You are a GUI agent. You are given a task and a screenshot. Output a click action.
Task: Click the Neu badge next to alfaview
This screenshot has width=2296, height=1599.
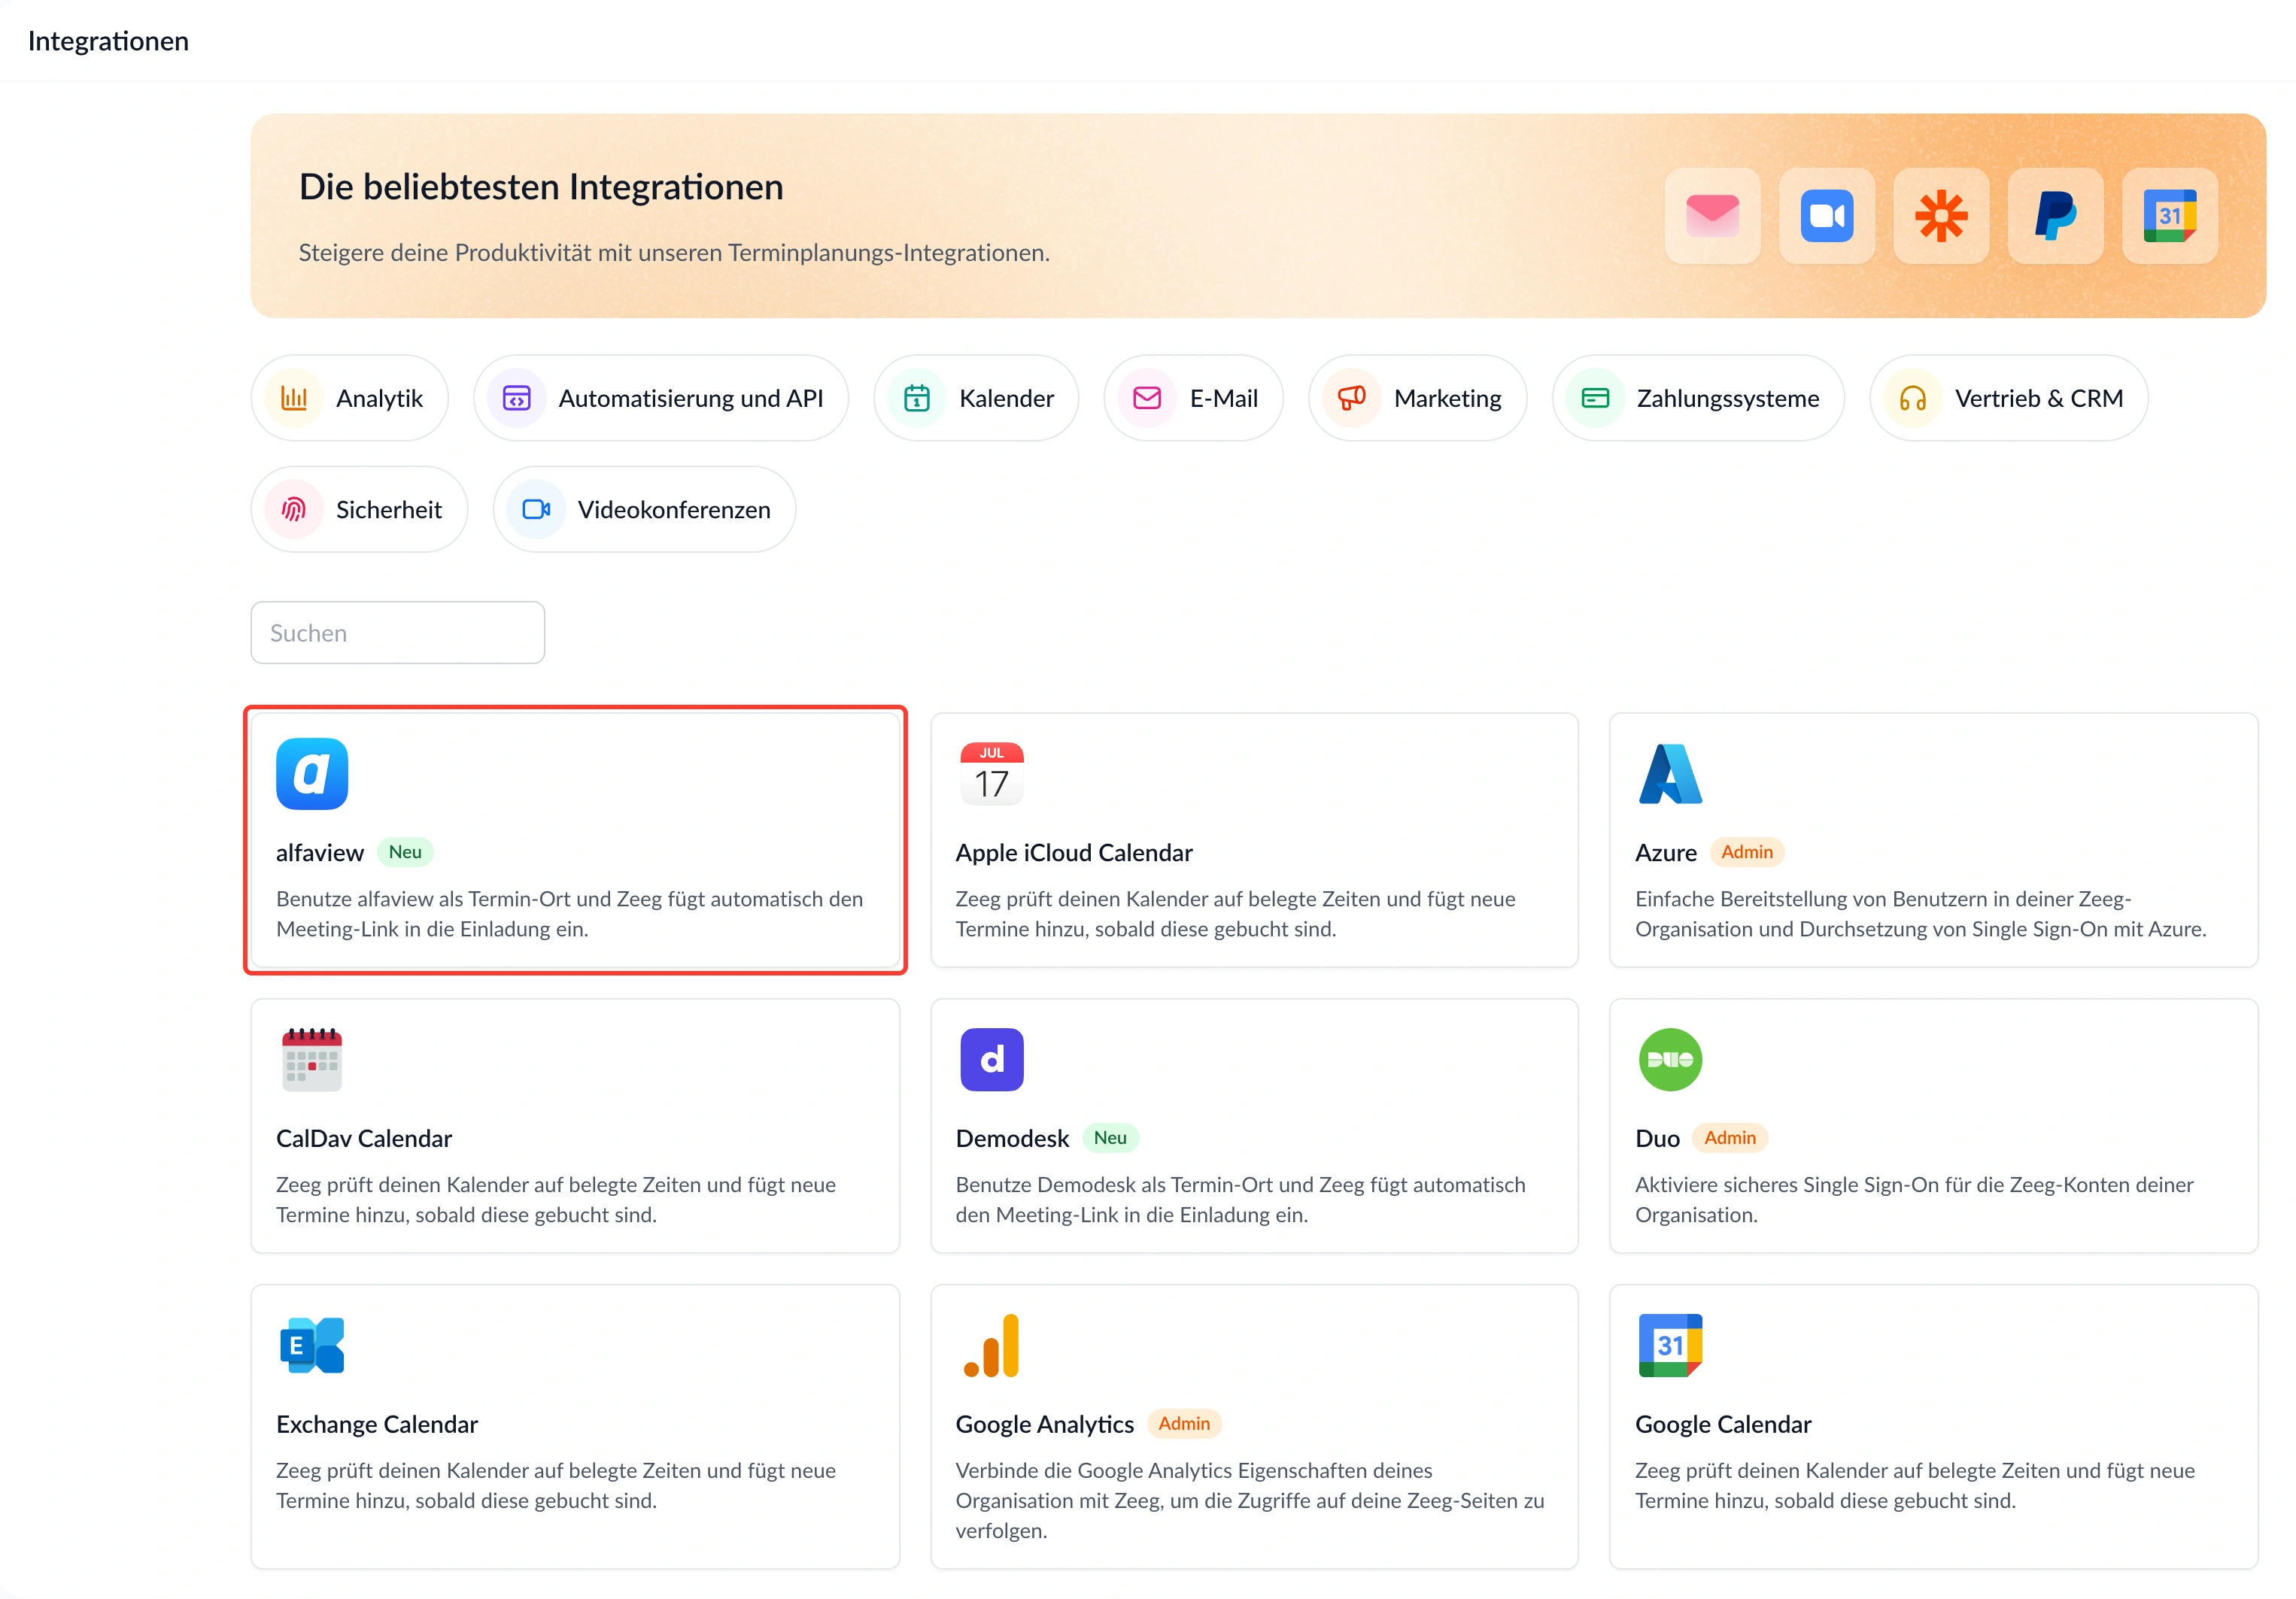[x=405, y=852]
